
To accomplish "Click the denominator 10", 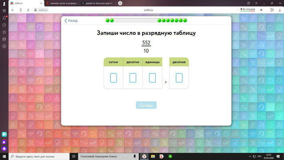I will point(146,51).
